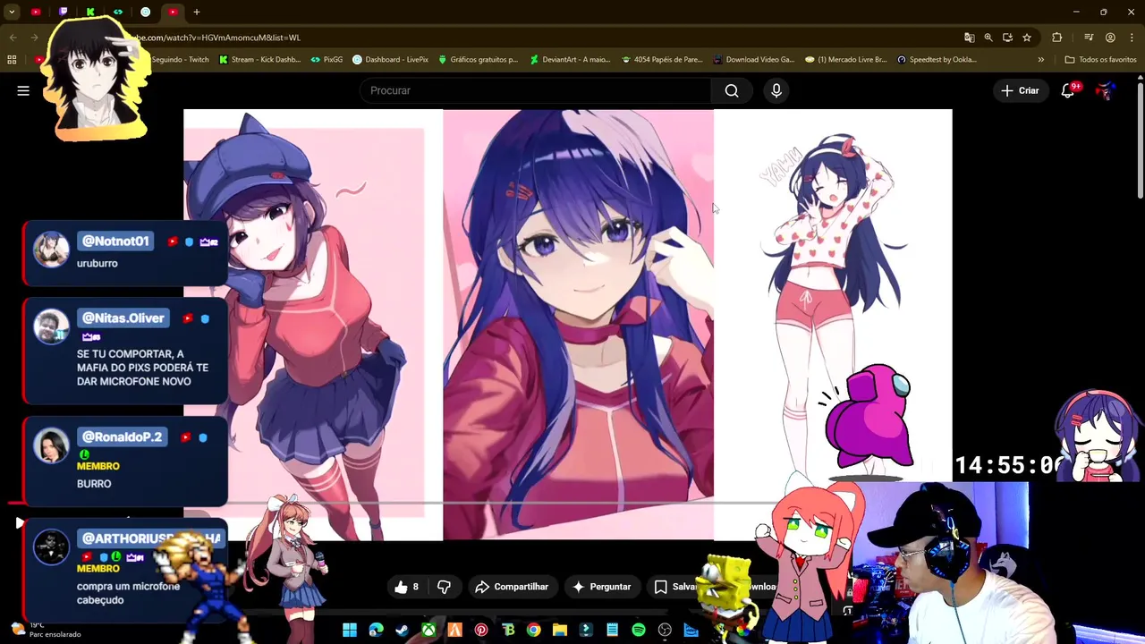Switch to the Twitch browser tab
Viewport: 1145px width, 644px height.
(x=63, y=12)
